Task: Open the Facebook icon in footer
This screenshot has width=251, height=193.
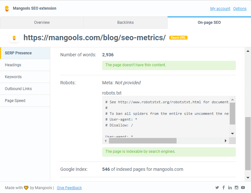Action: click(x=224, y=188)
